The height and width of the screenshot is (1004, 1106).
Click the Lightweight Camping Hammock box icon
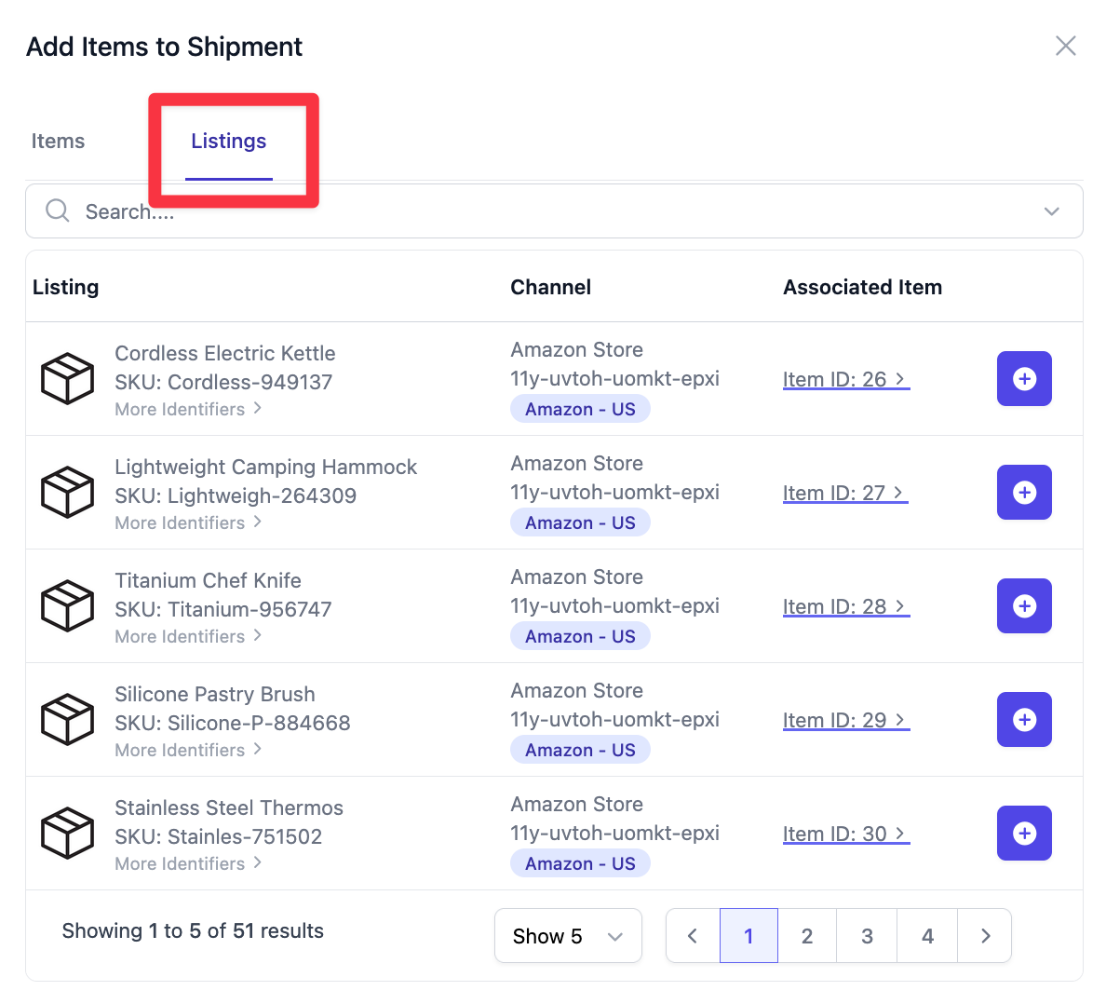[67, 493]
